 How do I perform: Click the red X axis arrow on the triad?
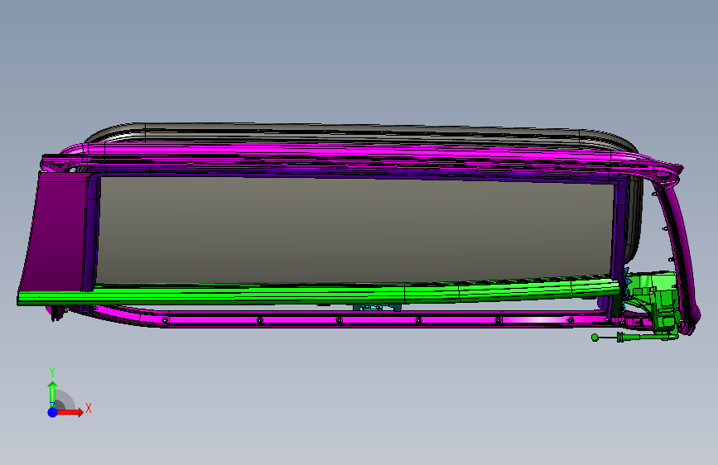(70, 412)
